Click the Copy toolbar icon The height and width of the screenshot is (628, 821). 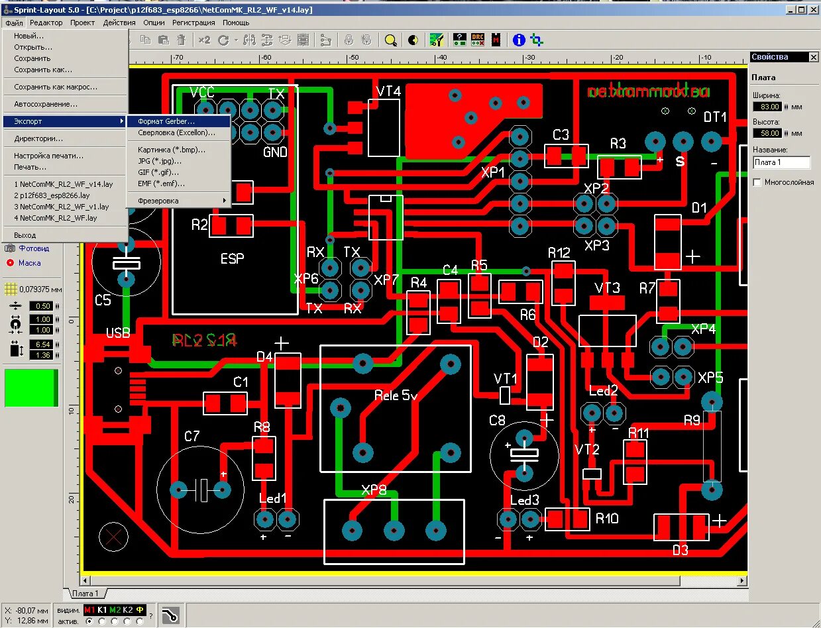[x=146, y=40]
